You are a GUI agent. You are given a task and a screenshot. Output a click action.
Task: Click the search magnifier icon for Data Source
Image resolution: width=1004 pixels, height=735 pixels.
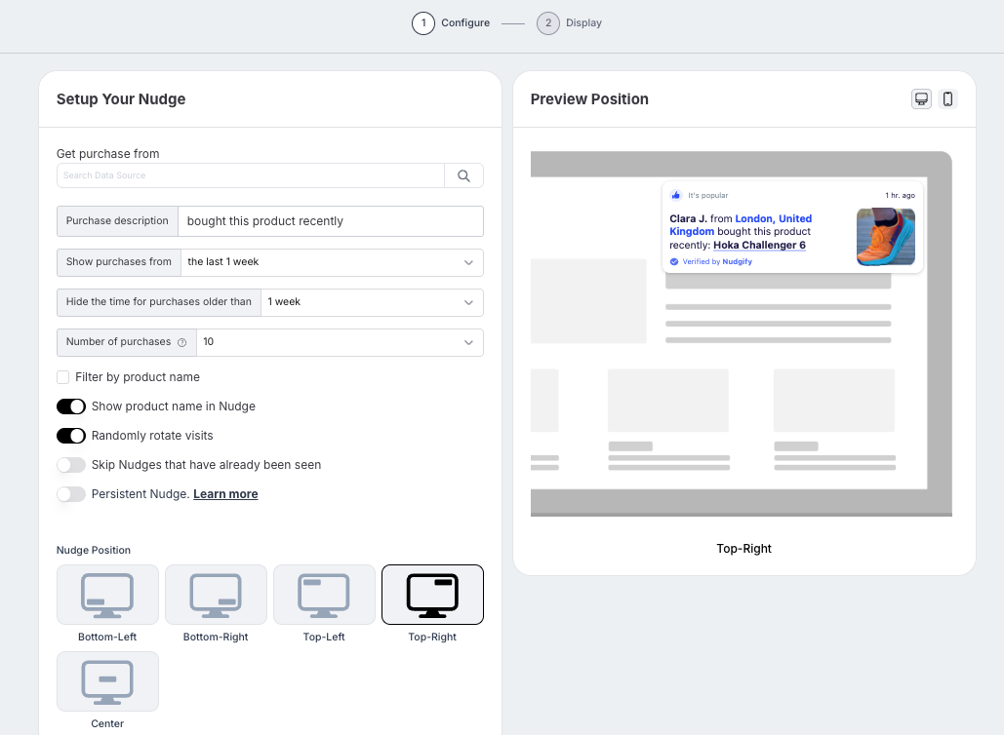(x=463, y=175)
